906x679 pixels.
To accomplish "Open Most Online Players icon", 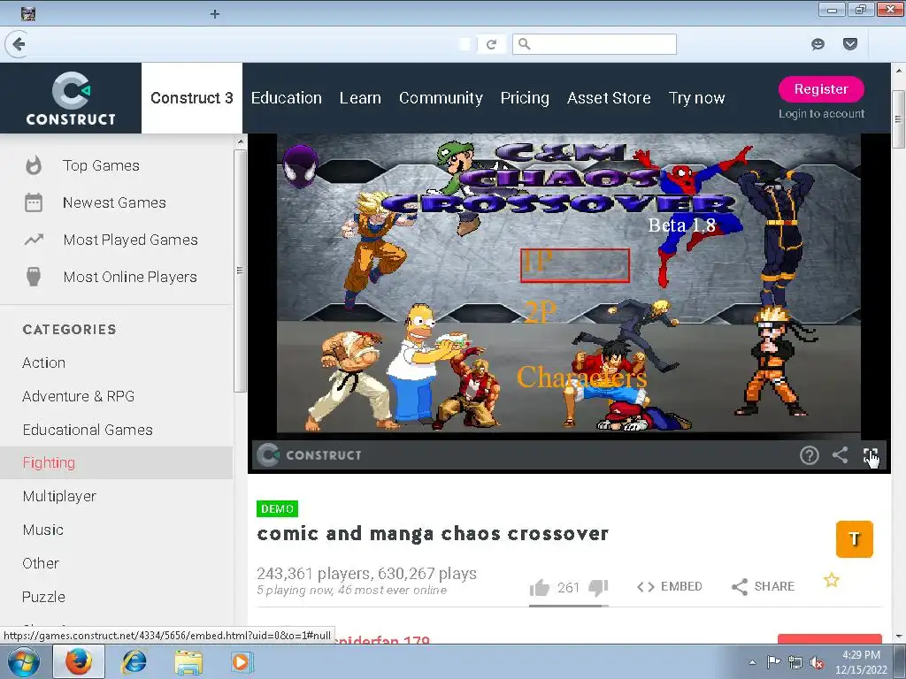I will (x=34, y=277).
